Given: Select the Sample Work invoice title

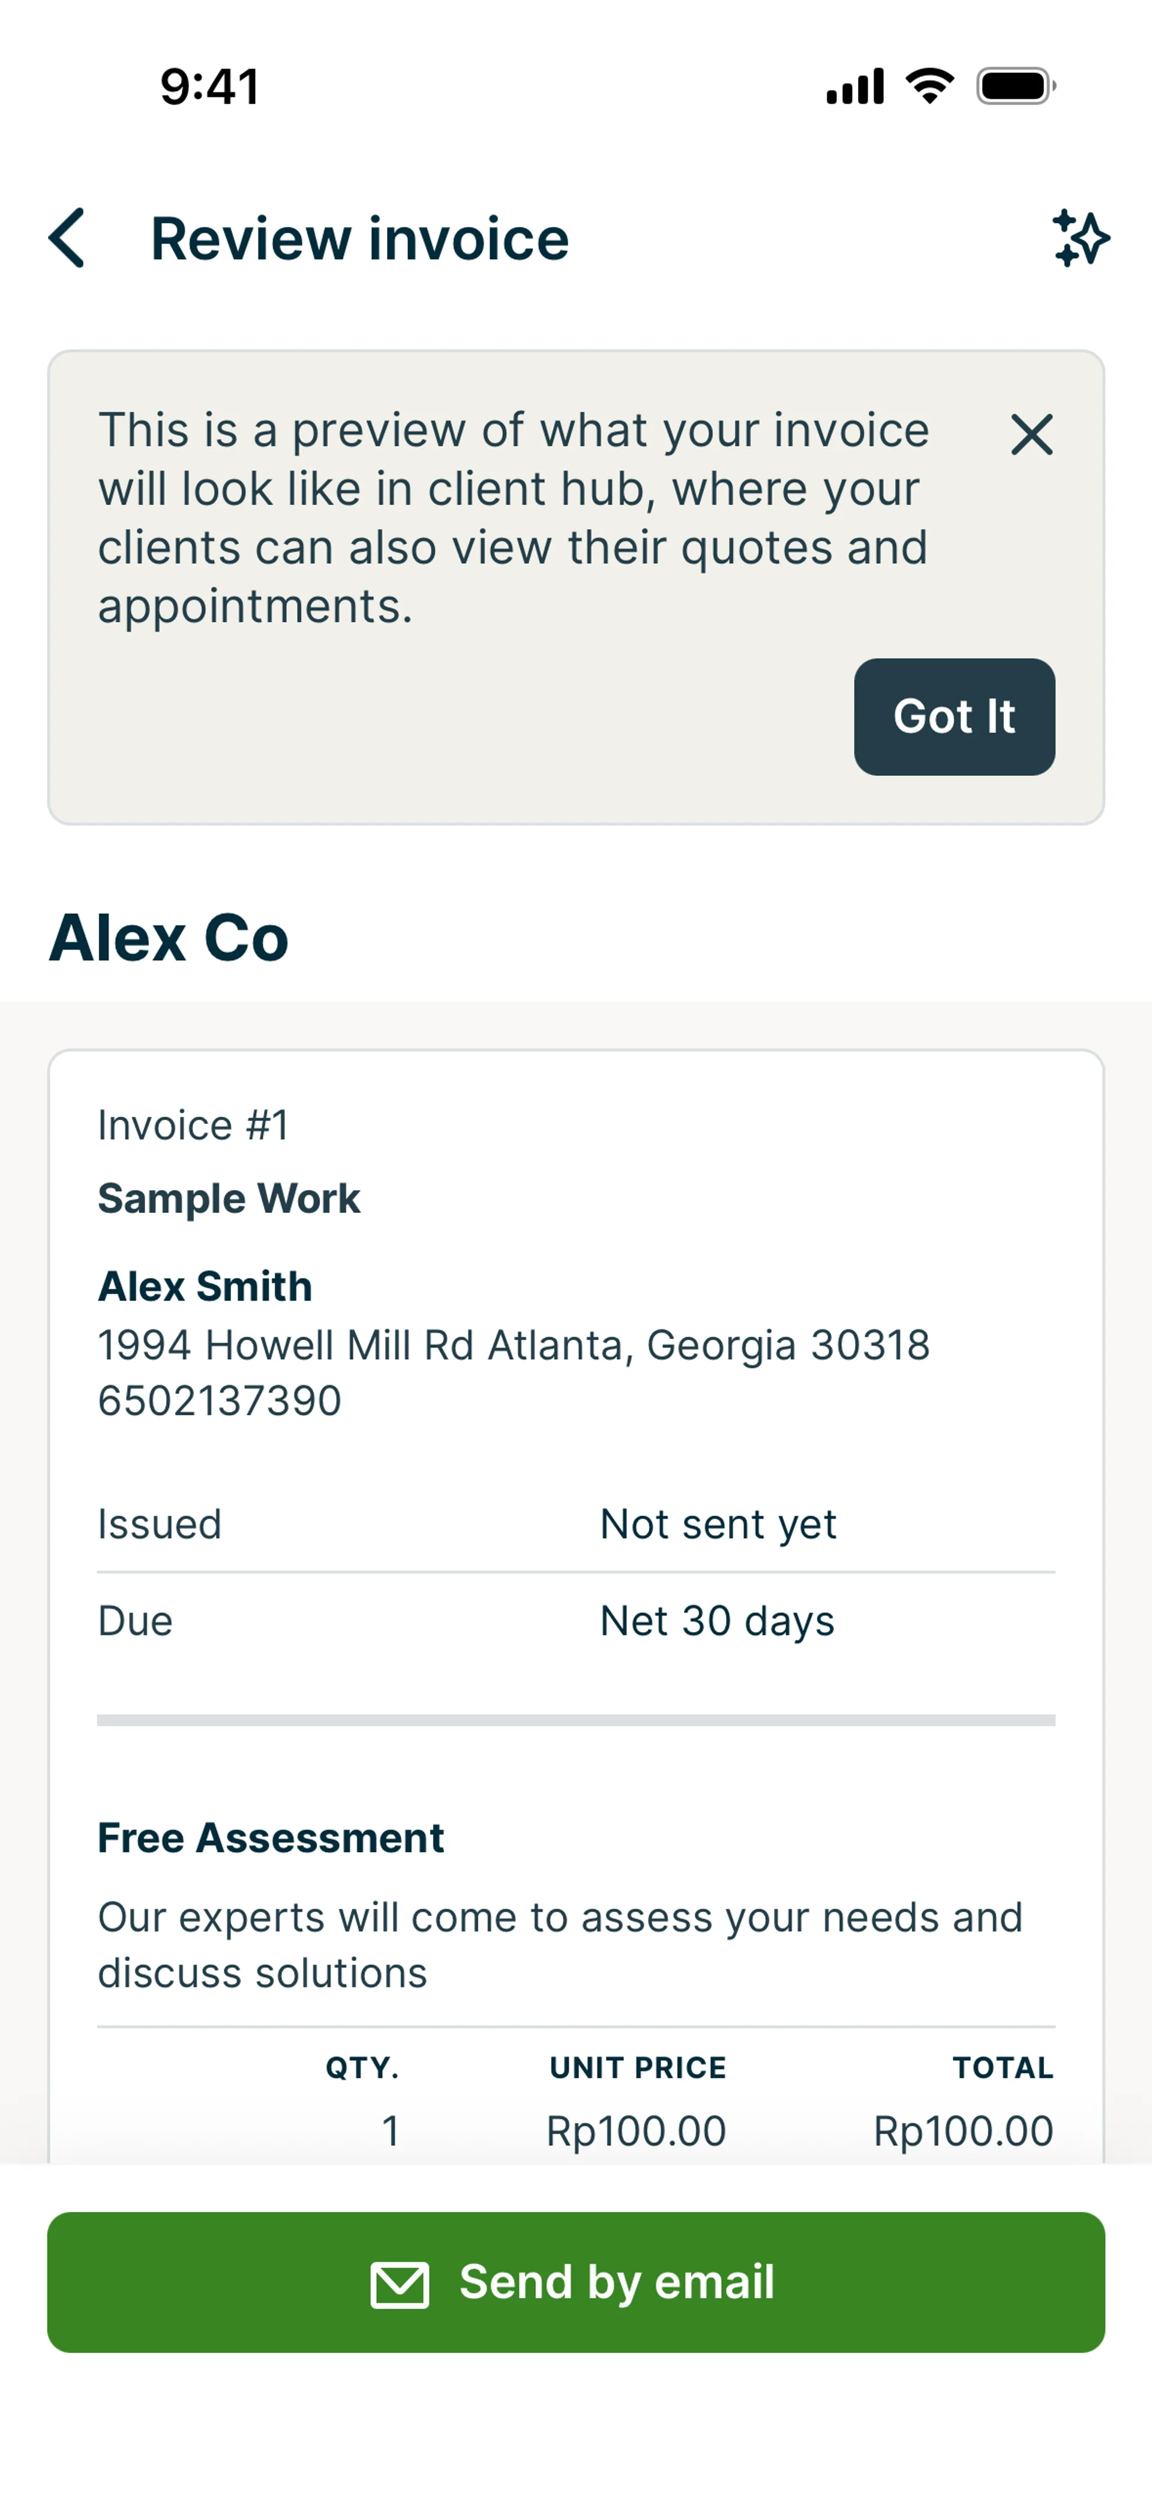Looking at the screenshot, I should (229, 1198).
